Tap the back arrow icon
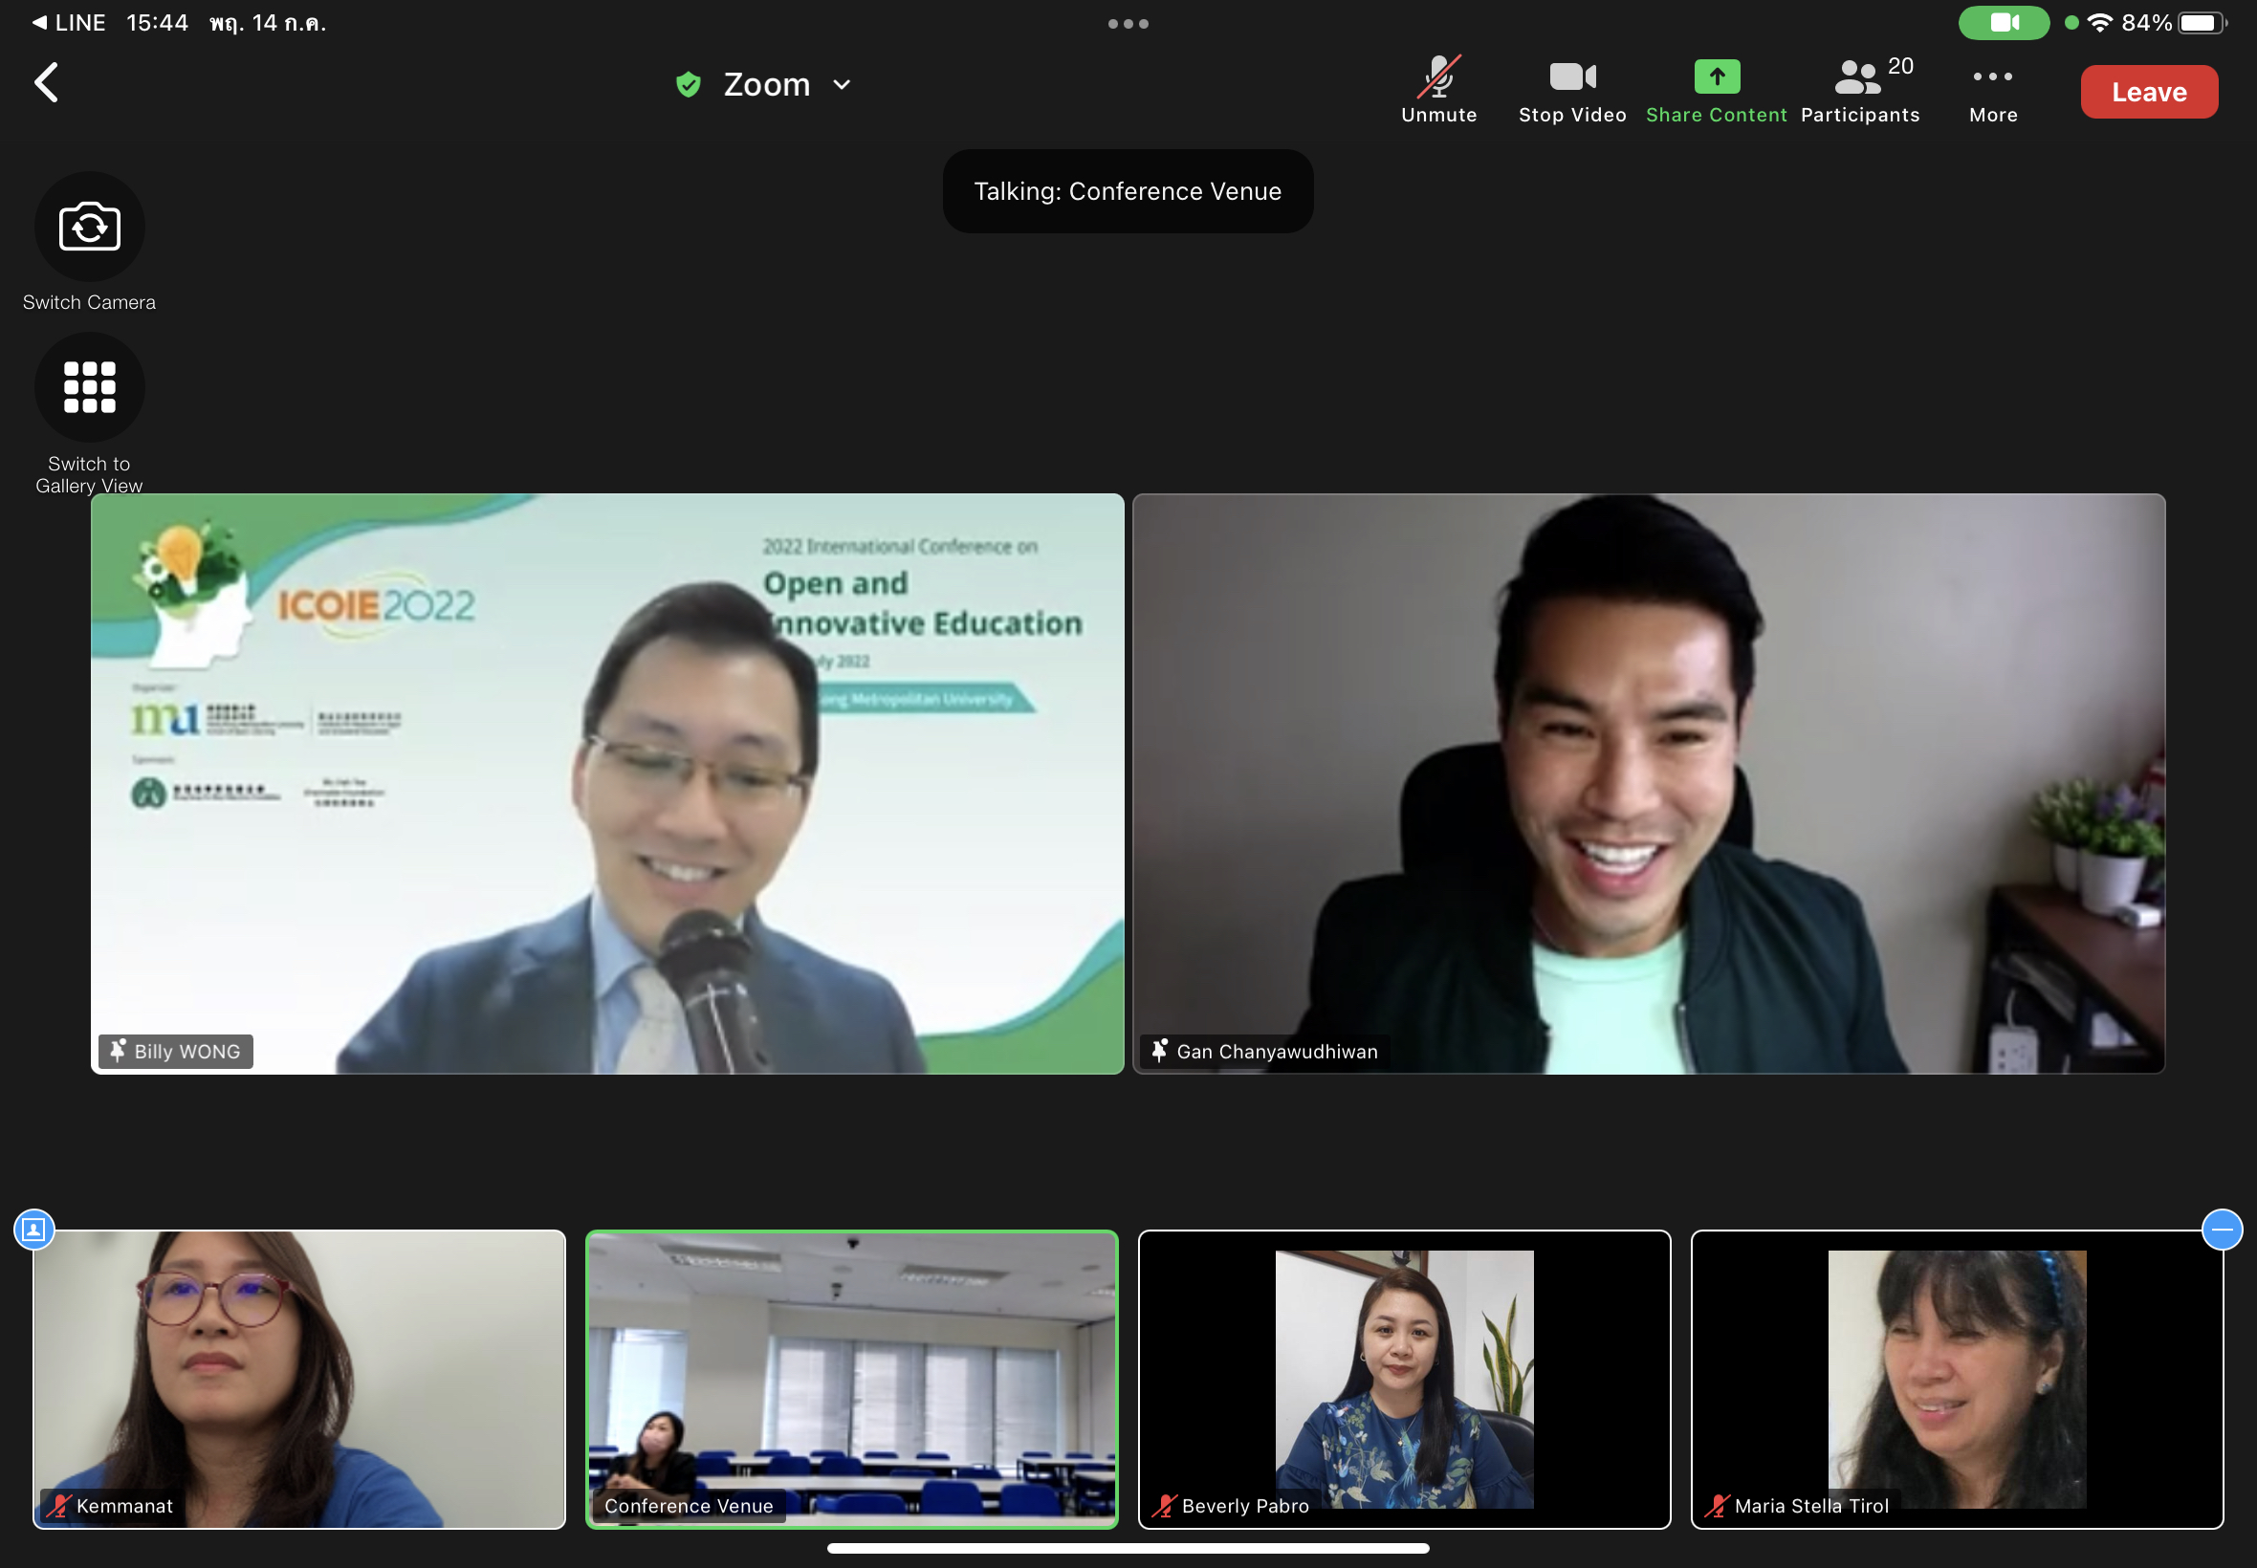 [46, 82]
